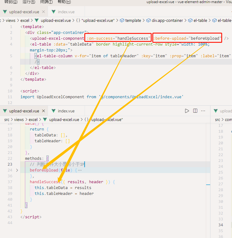
Task: Open the 转到(G) menu
Action: click(x=11, y=2)
